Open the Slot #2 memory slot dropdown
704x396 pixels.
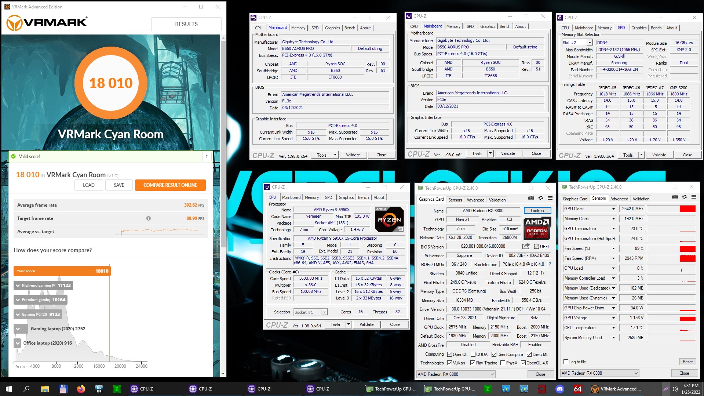(589, 43)
